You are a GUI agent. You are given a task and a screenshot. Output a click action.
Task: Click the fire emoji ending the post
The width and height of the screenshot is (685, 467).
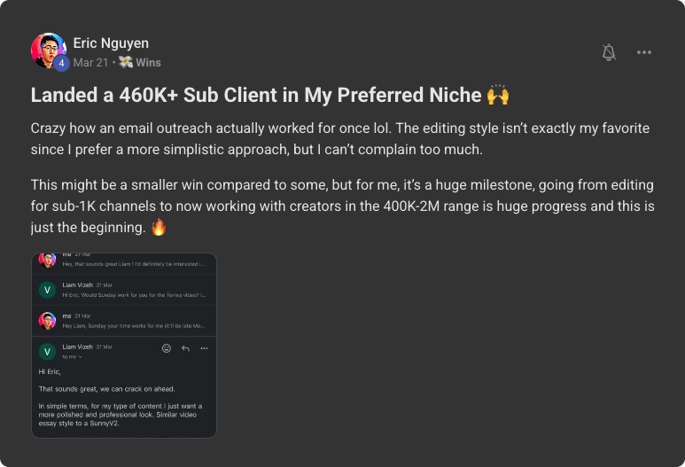click(160, 226)
